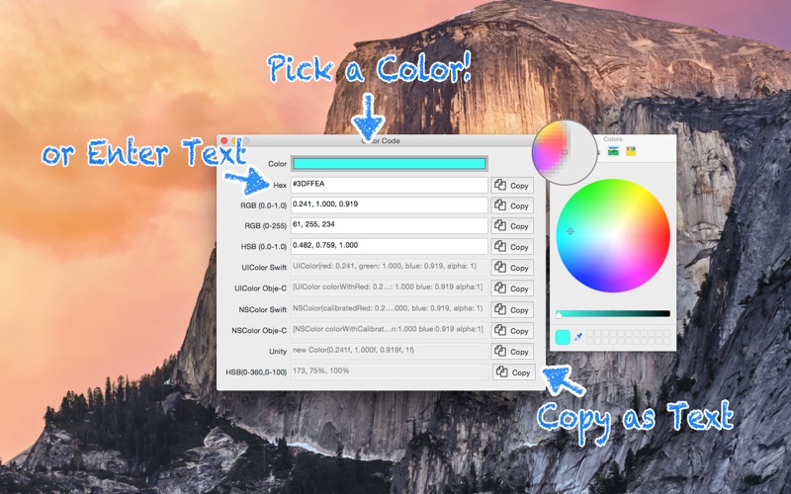
Task: Click the brightness slider thumb in Colors panel
Action: (x=559, y=315)
